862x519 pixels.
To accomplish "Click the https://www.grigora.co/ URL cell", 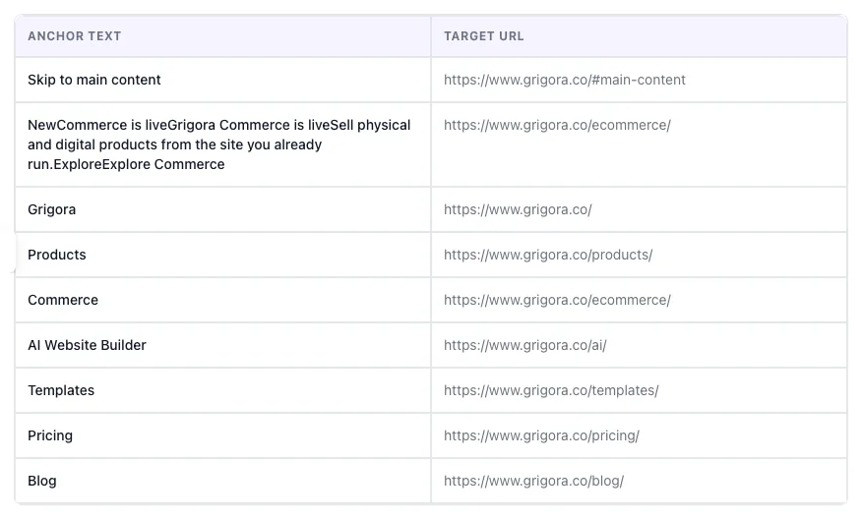I will pos(639,209).
